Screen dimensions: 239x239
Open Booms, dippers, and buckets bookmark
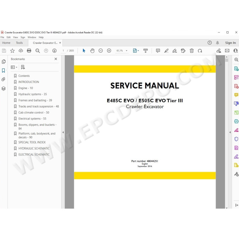(38, 127)
